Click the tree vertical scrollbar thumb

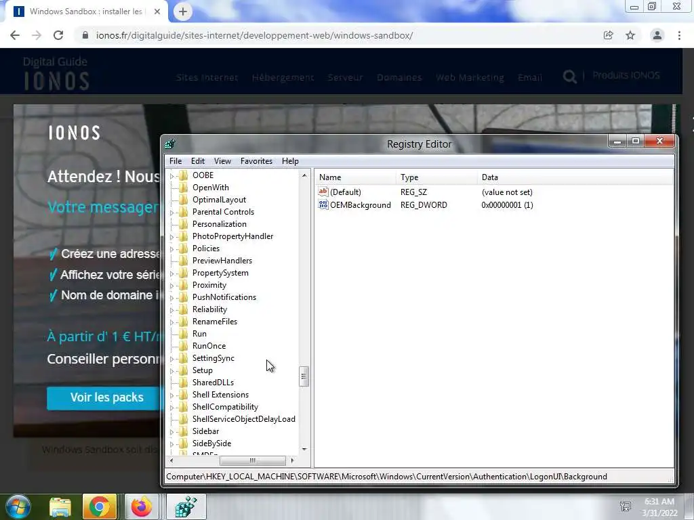[304, 376]
